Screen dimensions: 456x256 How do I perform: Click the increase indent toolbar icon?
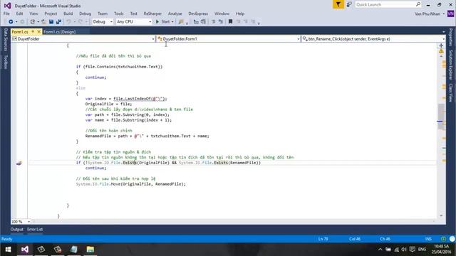click(203, 22)
